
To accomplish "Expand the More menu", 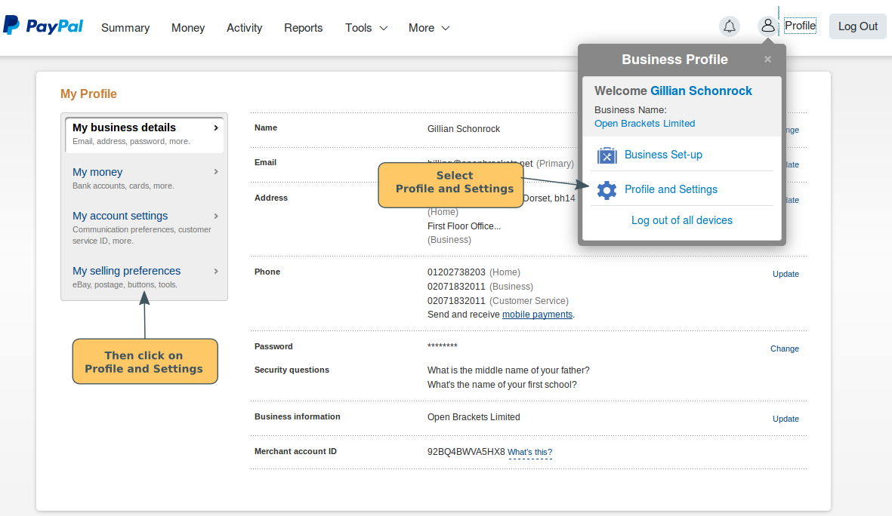I will coord(427,27).
